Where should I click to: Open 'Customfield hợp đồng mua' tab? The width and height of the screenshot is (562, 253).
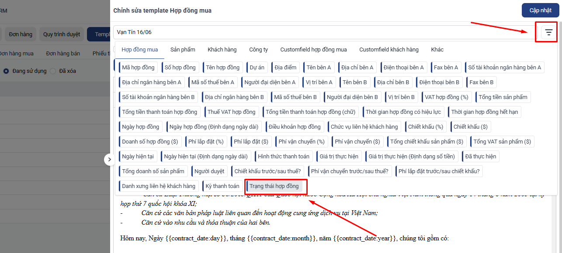(313, 50)
